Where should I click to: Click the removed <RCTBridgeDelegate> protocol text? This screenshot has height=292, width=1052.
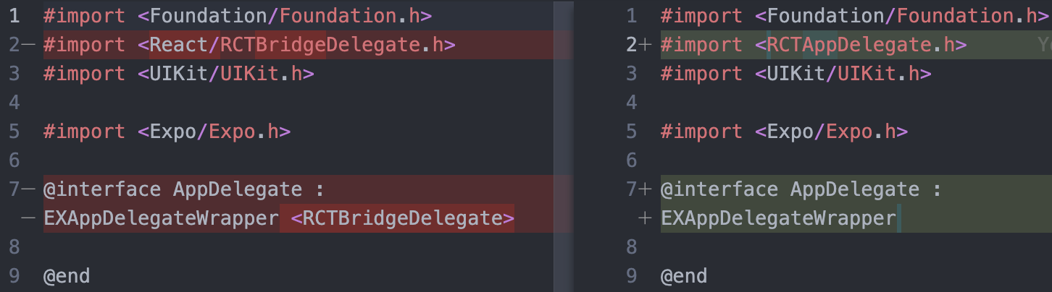[x=402, y=218]
